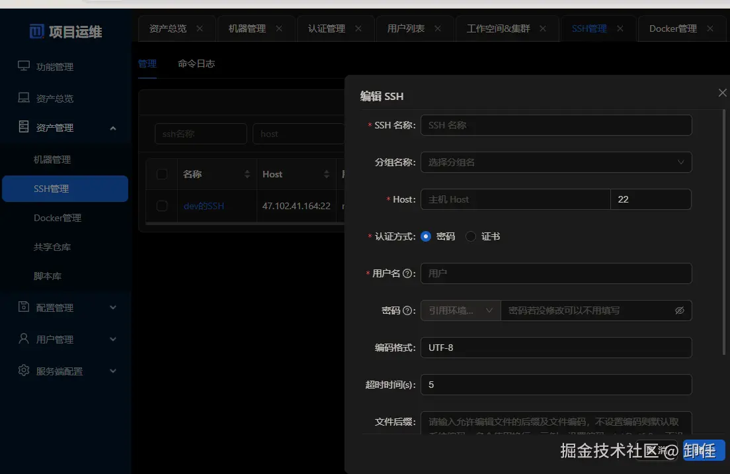Check the select-all checkbox in table header
Image resolution: width=730 pixels, height=474 pixels.
(x=162, y=174)
